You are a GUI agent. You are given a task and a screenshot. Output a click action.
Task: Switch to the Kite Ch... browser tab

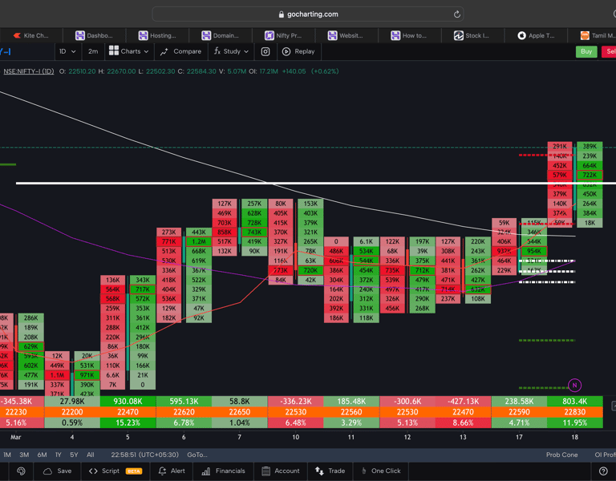pos(31,35)
